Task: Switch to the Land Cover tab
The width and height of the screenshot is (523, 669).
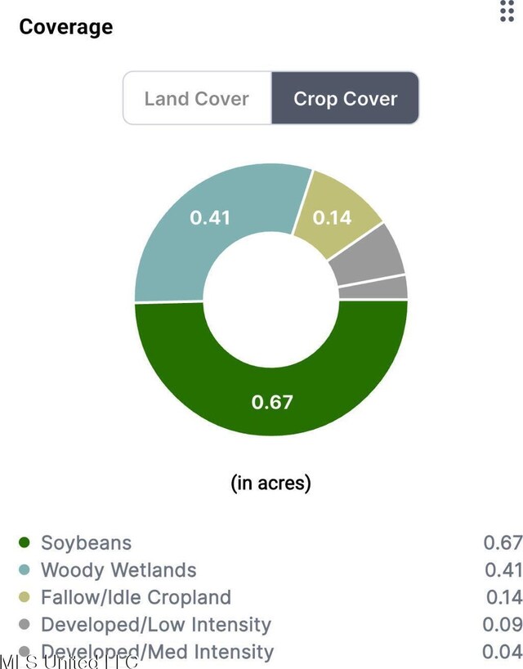Action: tap(197, 98)
